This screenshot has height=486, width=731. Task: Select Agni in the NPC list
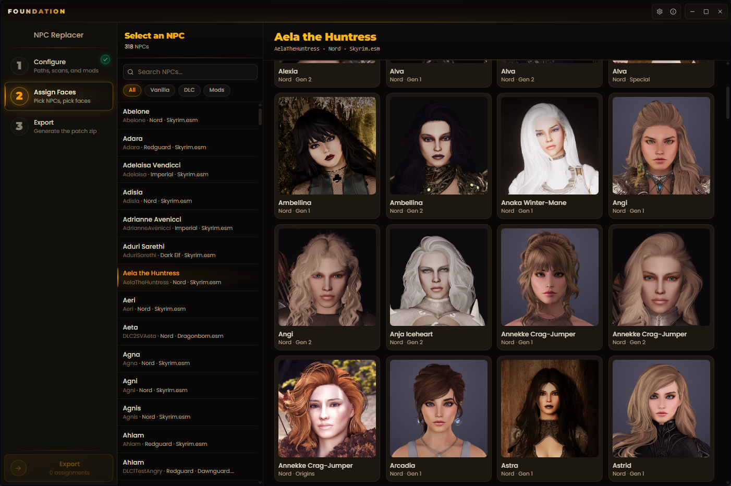(x=188, y=385)
